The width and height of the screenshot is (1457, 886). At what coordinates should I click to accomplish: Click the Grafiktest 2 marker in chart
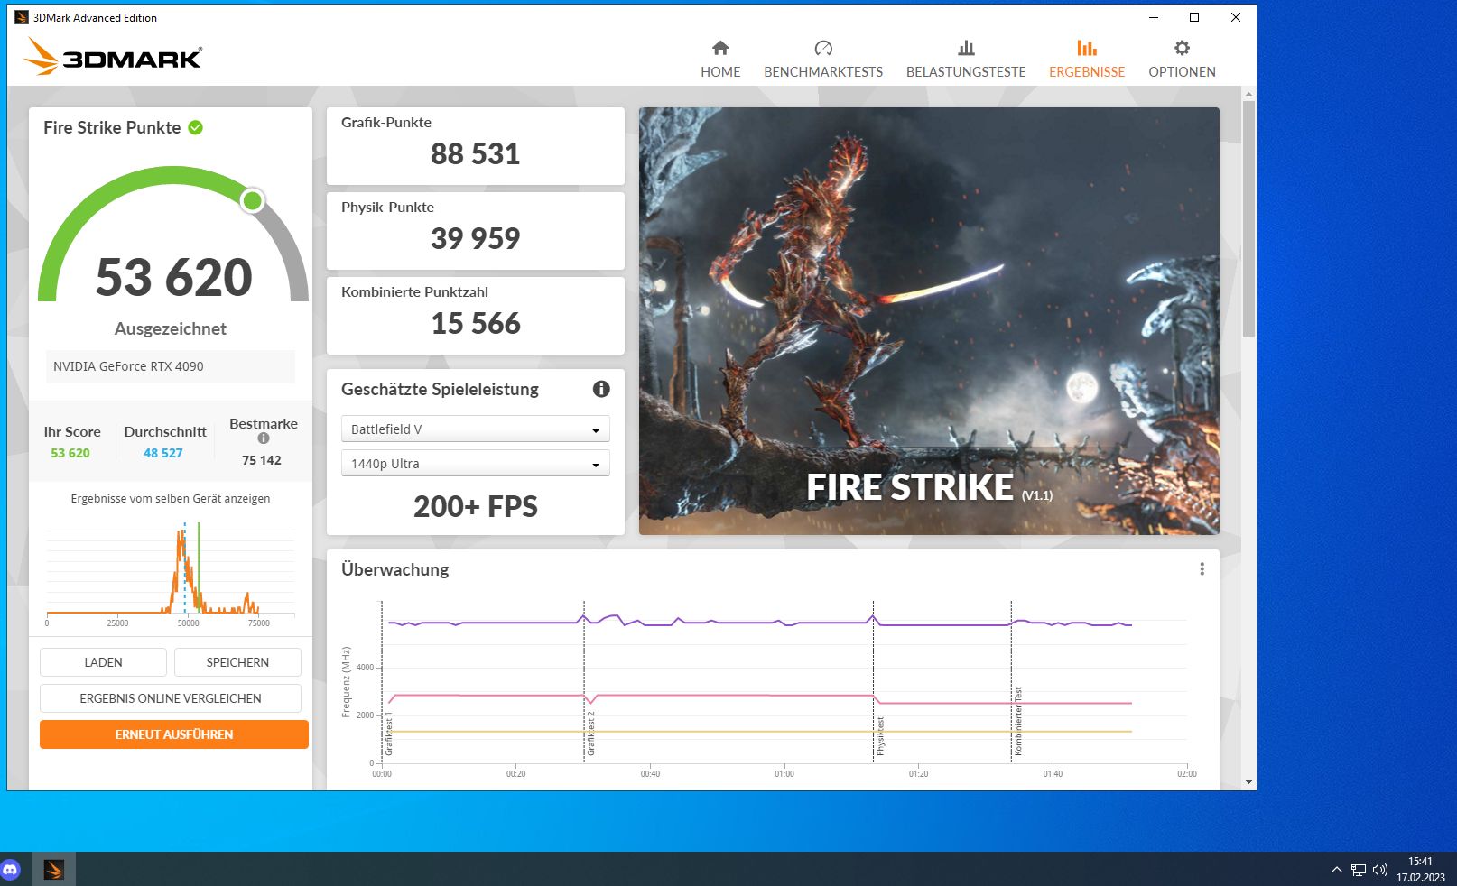[x=591, y=733]
